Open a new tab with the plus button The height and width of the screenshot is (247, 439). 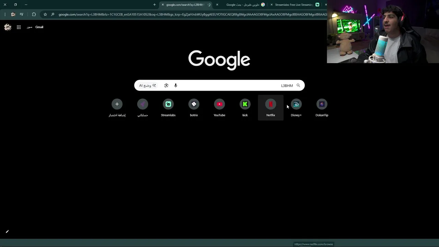[154, 5]
